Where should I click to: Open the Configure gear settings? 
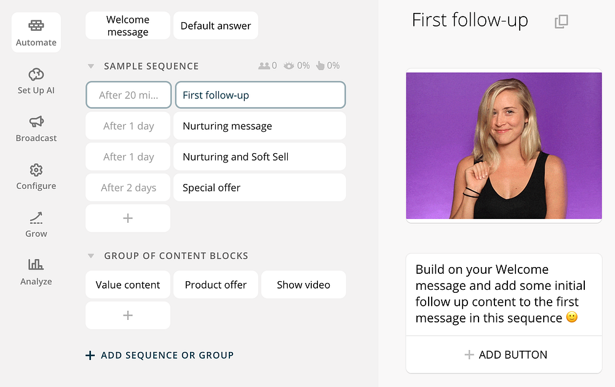coord(36,177)
